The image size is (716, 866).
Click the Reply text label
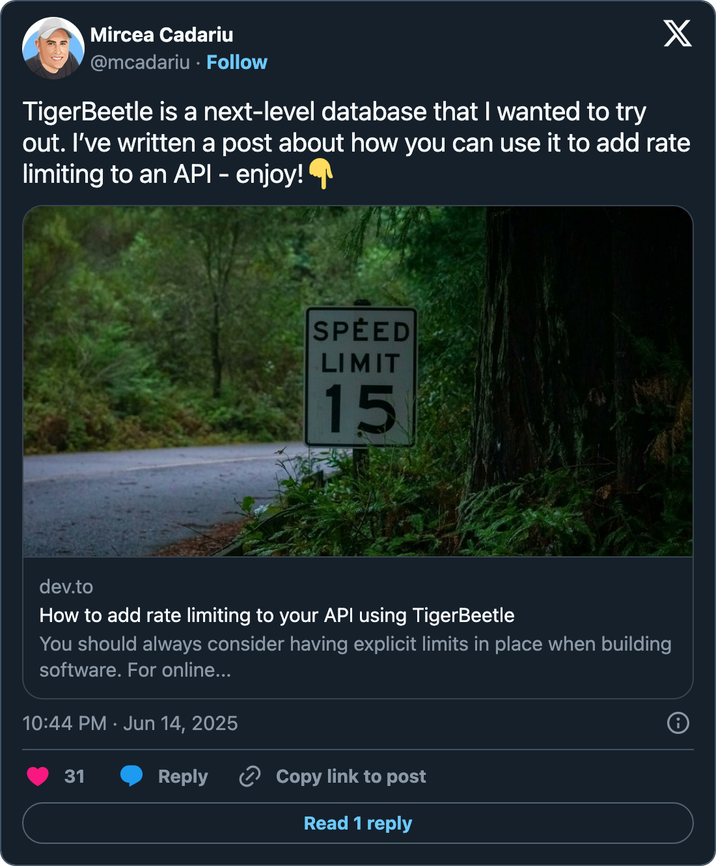pos(183,776)
